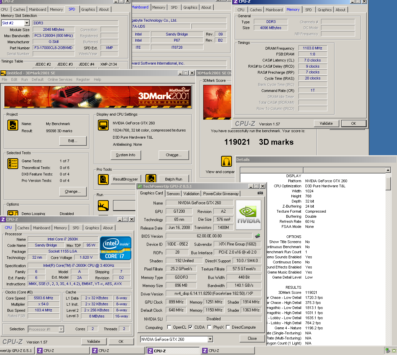Click the Core Speed 5583.6 MHz value
Image resolution: width=397 pixels, height=355 pixels.
click(x=44, y=298)
